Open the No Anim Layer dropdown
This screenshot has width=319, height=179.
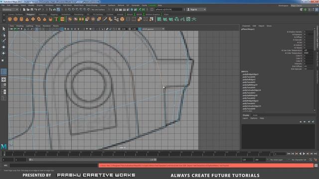279,160
